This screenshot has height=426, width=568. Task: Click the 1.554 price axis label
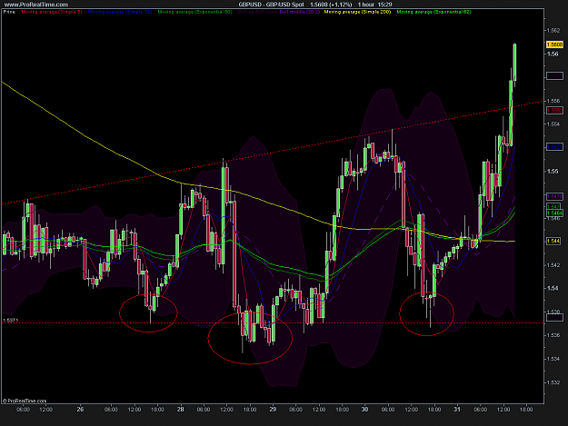pos(553,124)
